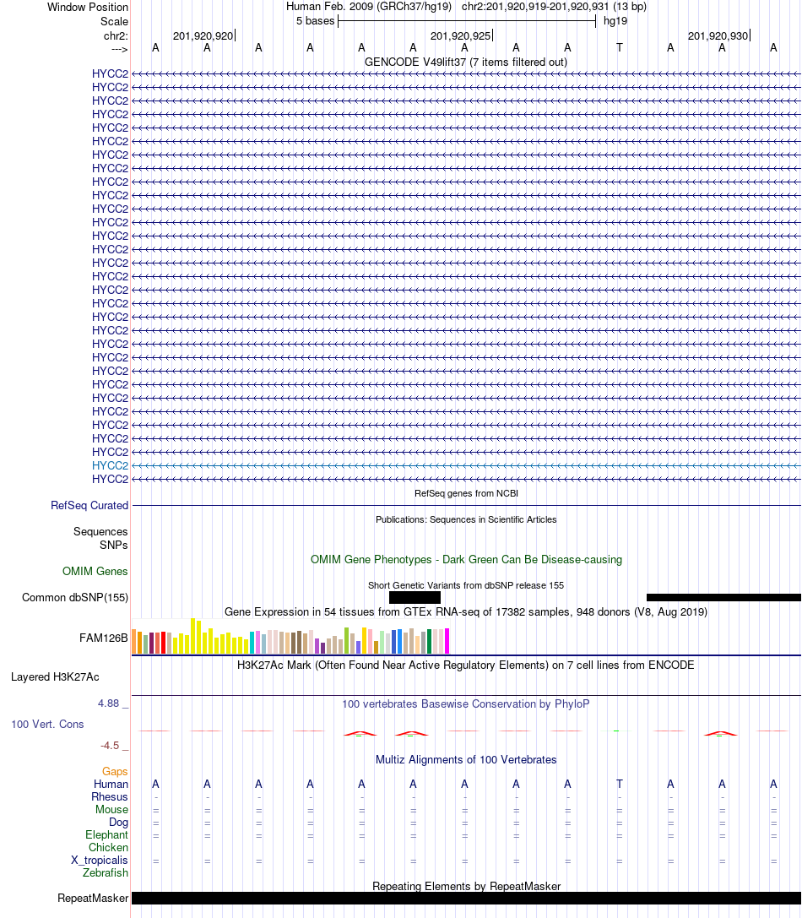Click the Human alignment row label

111,784
